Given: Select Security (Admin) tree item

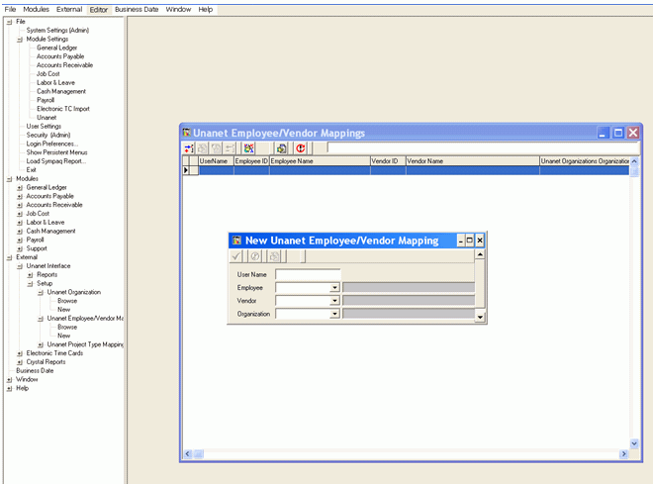Looking at the screenshot, I should pyautogui.click(x=48, y=136).
